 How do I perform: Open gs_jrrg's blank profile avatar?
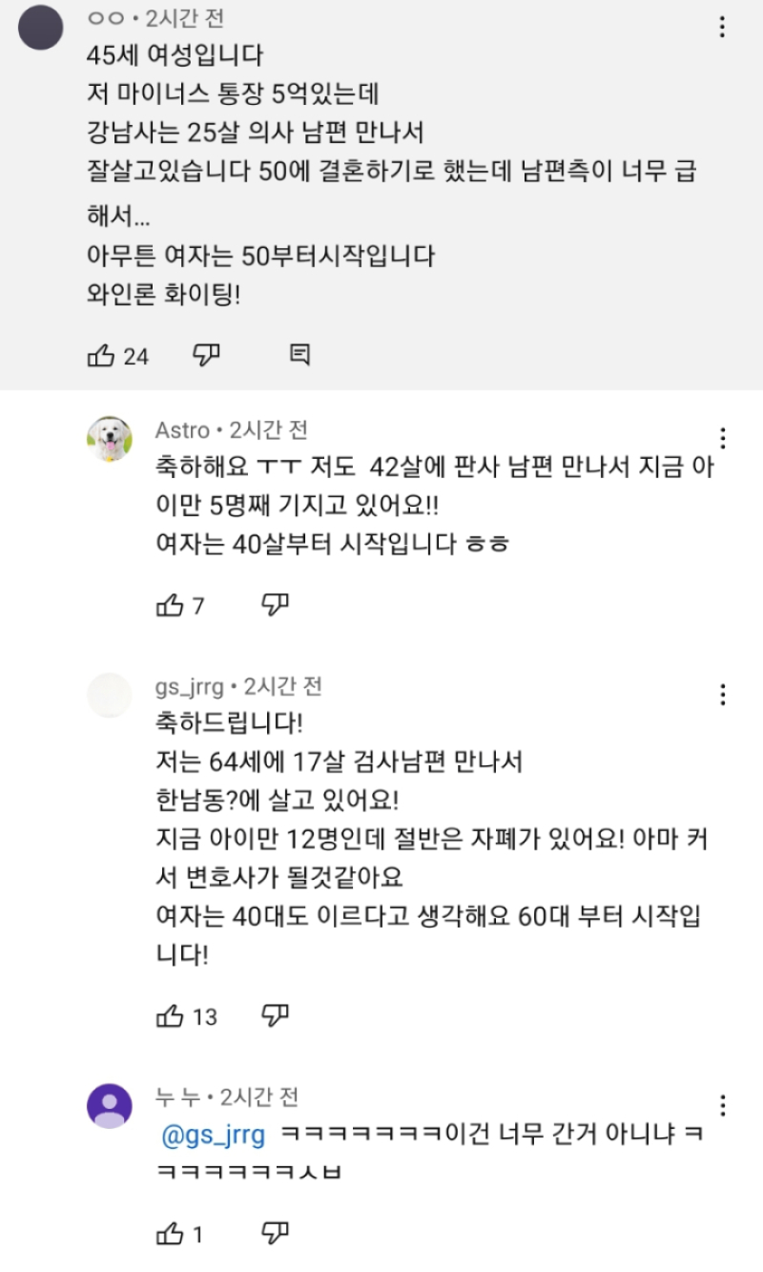click(110, 695)
